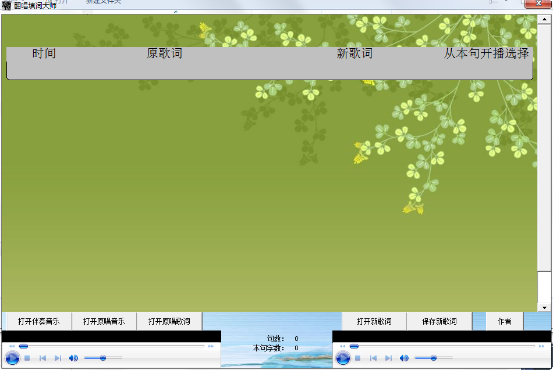Mute the right player's speaker

click(404, 358)
